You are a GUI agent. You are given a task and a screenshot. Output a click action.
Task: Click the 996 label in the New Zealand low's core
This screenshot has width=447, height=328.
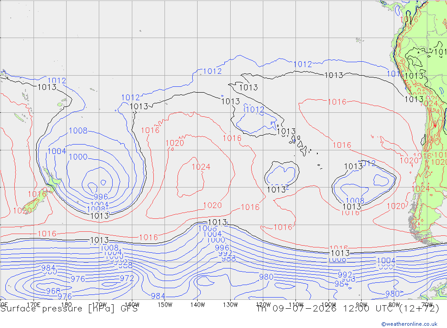click(101, 197)
